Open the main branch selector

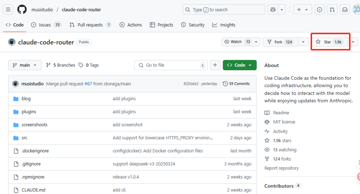click(25, 65)
